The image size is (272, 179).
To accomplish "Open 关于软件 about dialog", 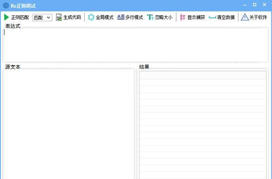I will (x=254, y=17).
